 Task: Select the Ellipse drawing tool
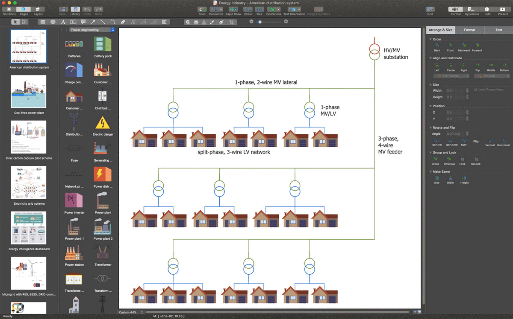tap(53, 22)
